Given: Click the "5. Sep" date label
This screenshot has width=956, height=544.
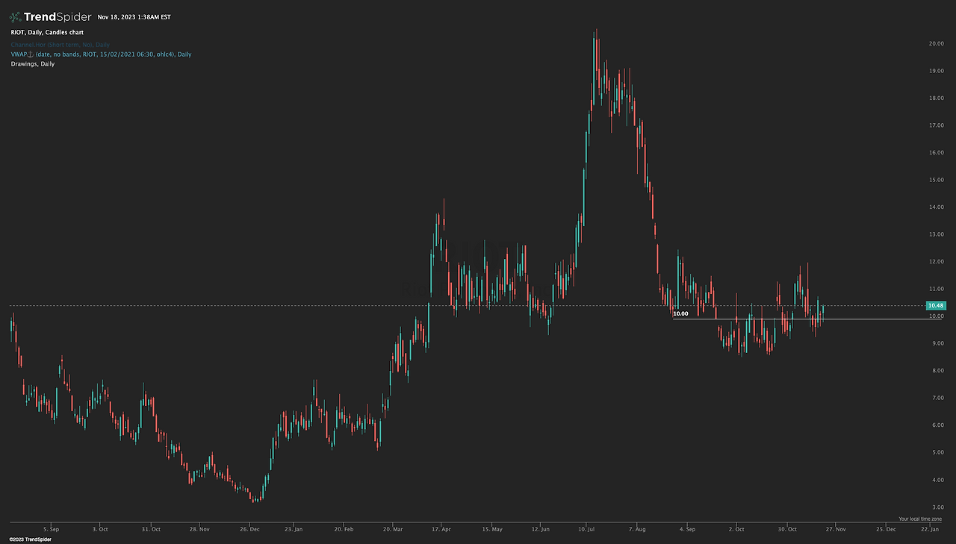Looking at the screenshot, I should coord(51,529).
